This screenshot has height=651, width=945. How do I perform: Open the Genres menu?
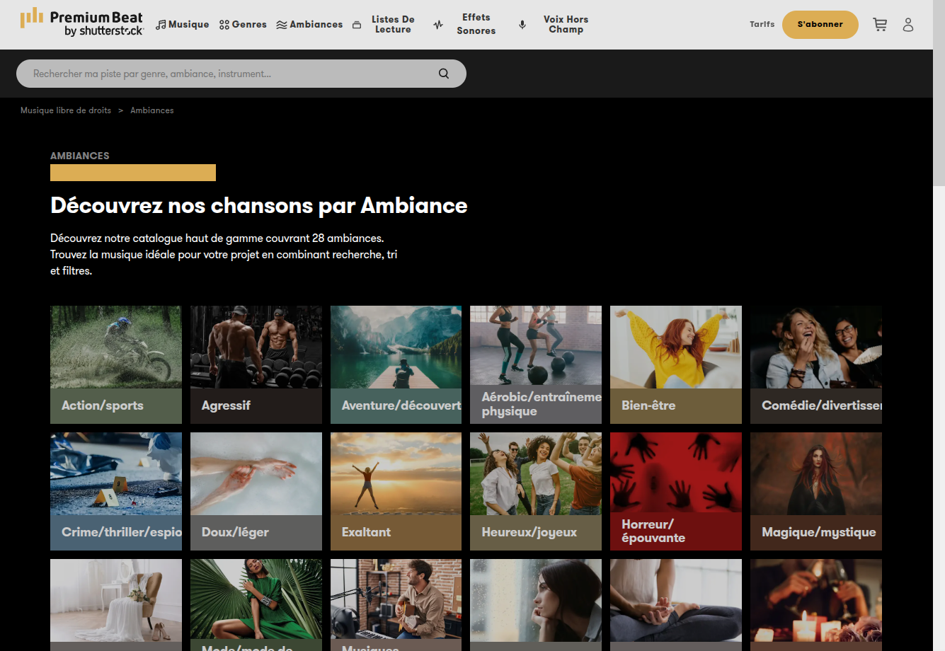[243, 25]
